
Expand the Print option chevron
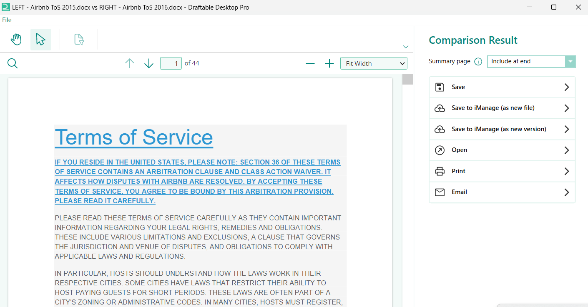pos(566,171)
